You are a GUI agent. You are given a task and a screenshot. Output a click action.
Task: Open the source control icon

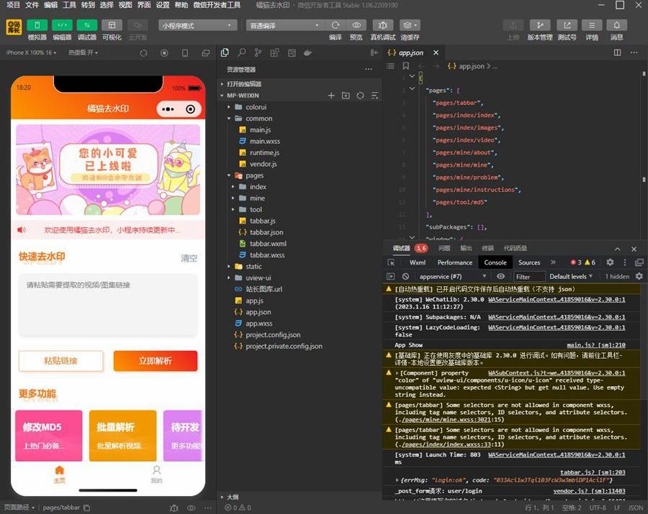pos(258,52)
